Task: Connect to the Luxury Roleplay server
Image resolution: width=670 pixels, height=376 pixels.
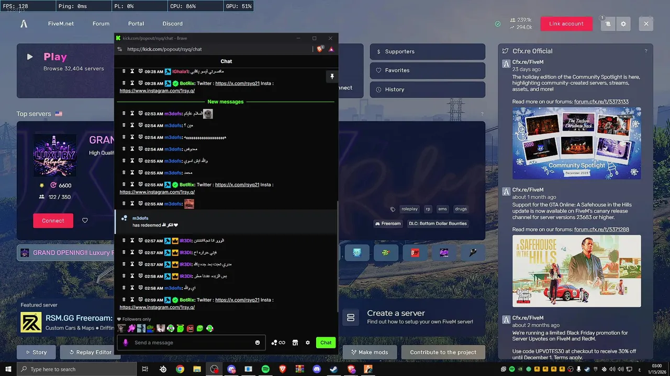Action: point(53,220)
